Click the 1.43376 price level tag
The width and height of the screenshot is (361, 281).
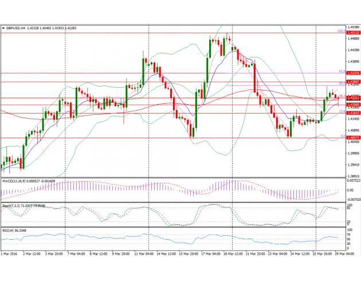352,73
